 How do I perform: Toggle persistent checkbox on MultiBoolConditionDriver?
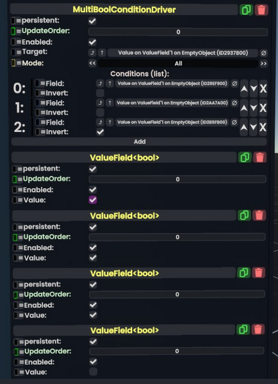92,21
